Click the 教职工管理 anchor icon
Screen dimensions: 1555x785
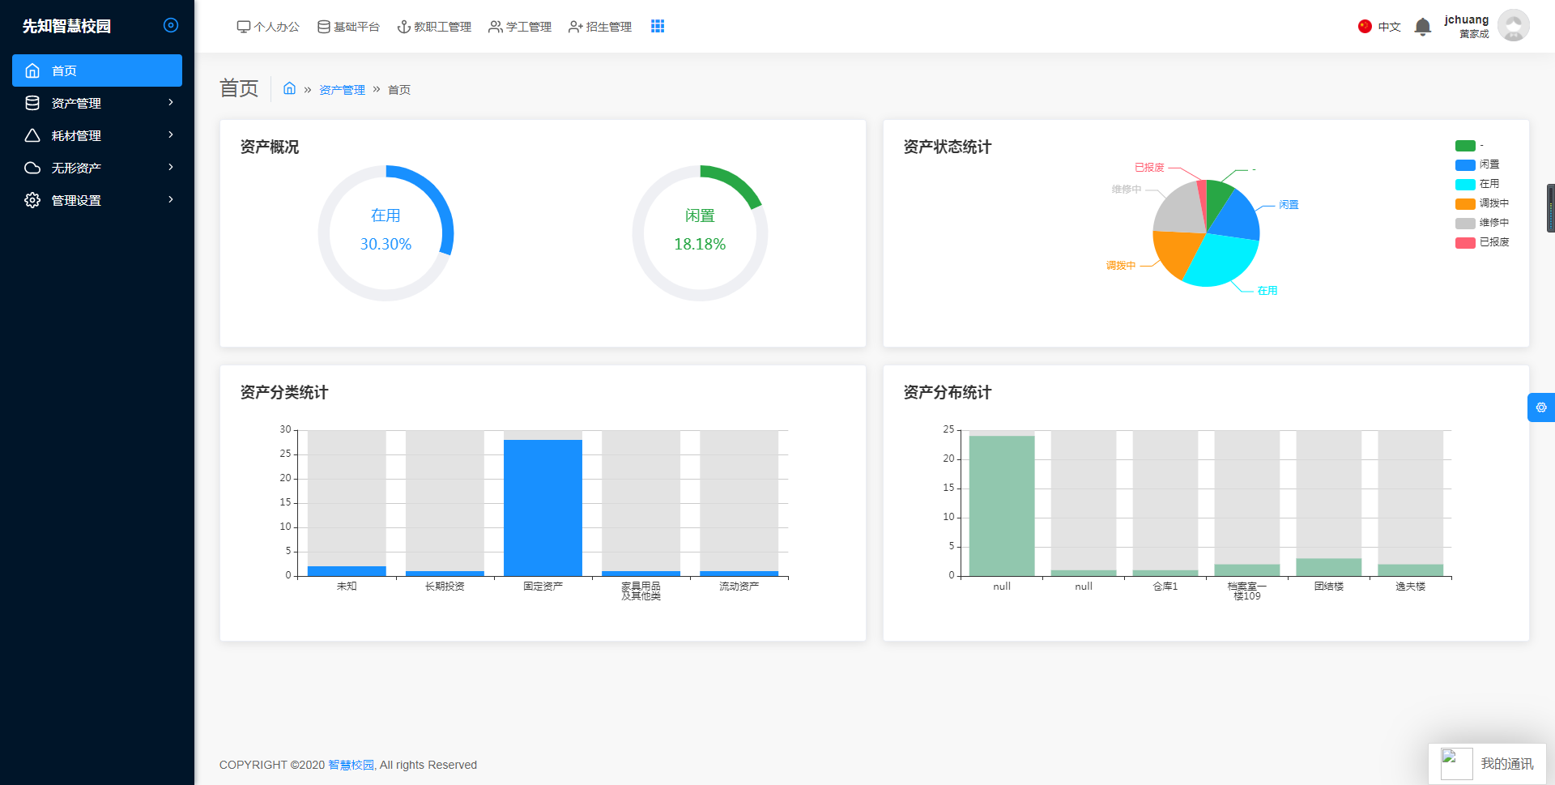point(403,27)
